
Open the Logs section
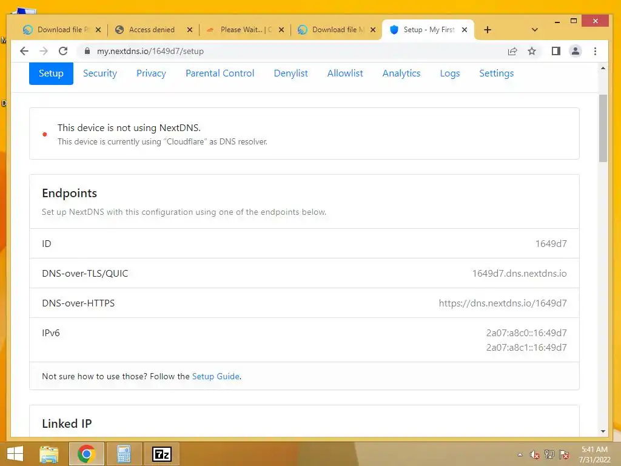click(450, 73)
